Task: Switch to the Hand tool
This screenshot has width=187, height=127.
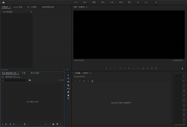Action: click(x=68, y=95)
